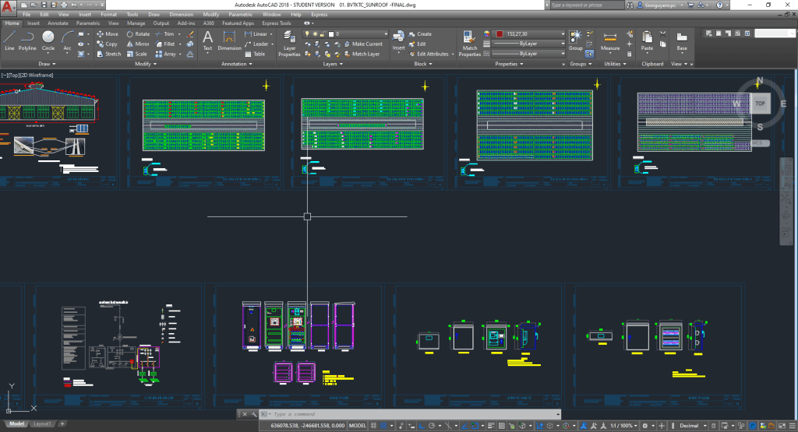Toggle Polar tracking in status bar
The height and width of the screenshot is (432, 798).
tap(432, 426)
